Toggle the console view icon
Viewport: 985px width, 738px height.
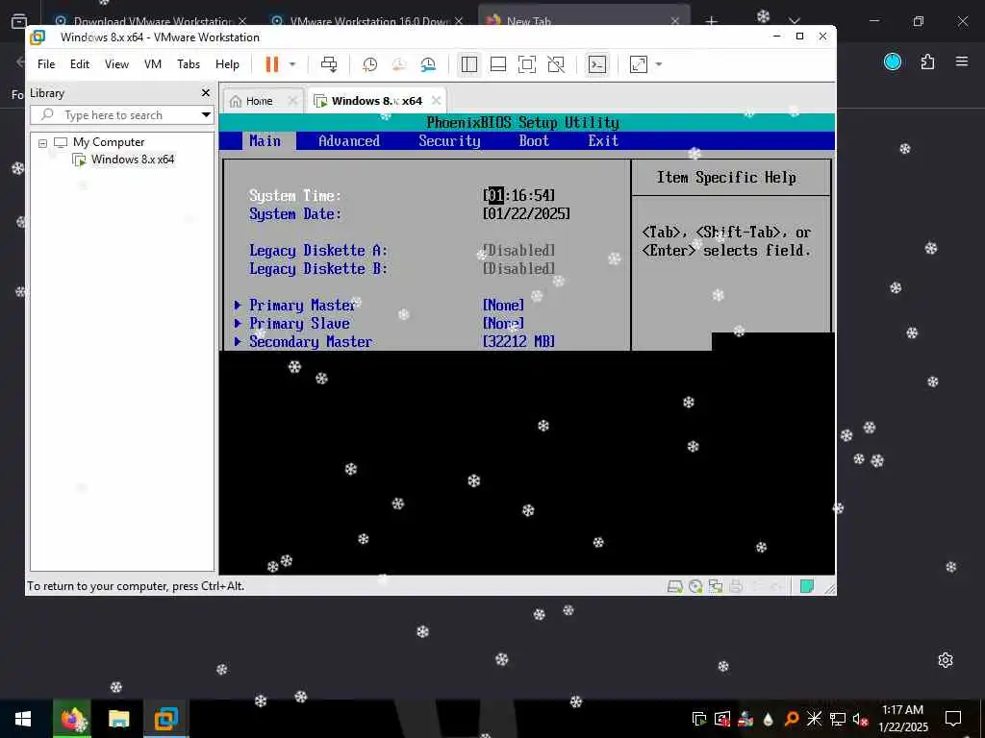(x=596, y=64)
